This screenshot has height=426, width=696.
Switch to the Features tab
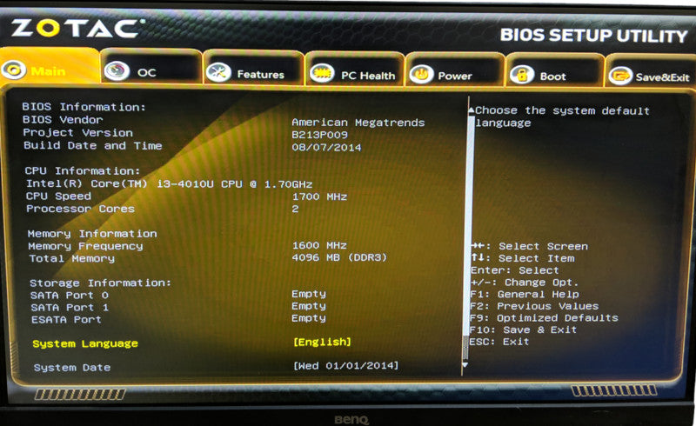click(x=253, y=69)
